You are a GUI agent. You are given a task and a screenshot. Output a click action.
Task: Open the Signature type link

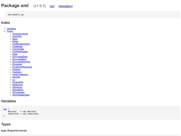point(17,87)
